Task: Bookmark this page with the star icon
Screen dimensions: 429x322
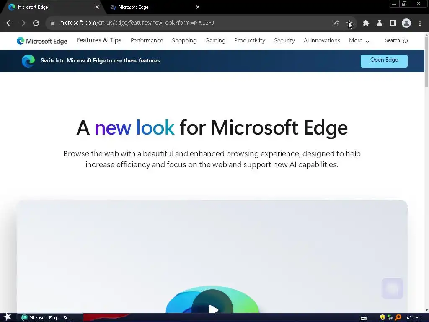Action: click(349, 23)
